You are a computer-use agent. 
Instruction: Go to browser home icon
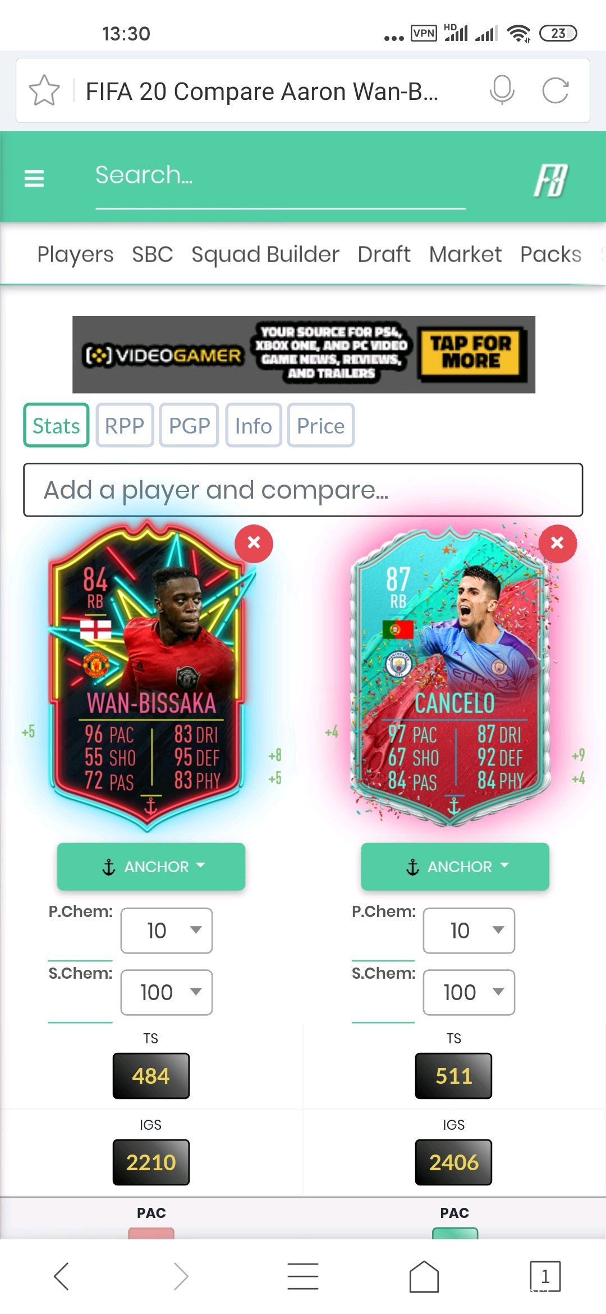click(424, 1276)
